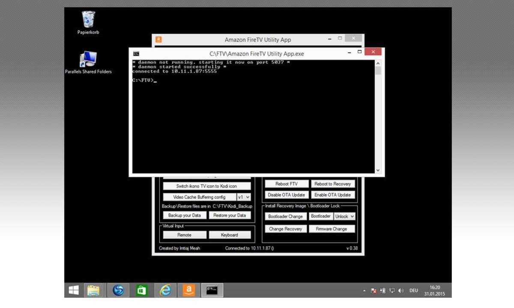Click the console scrollbar down arrow
This screenshot has height=308, width=514.
click(x=378, y=170)
